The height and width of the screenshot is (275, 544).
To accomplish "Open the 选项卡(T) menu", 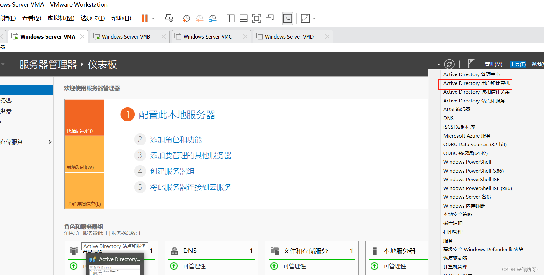I will 93,18.
